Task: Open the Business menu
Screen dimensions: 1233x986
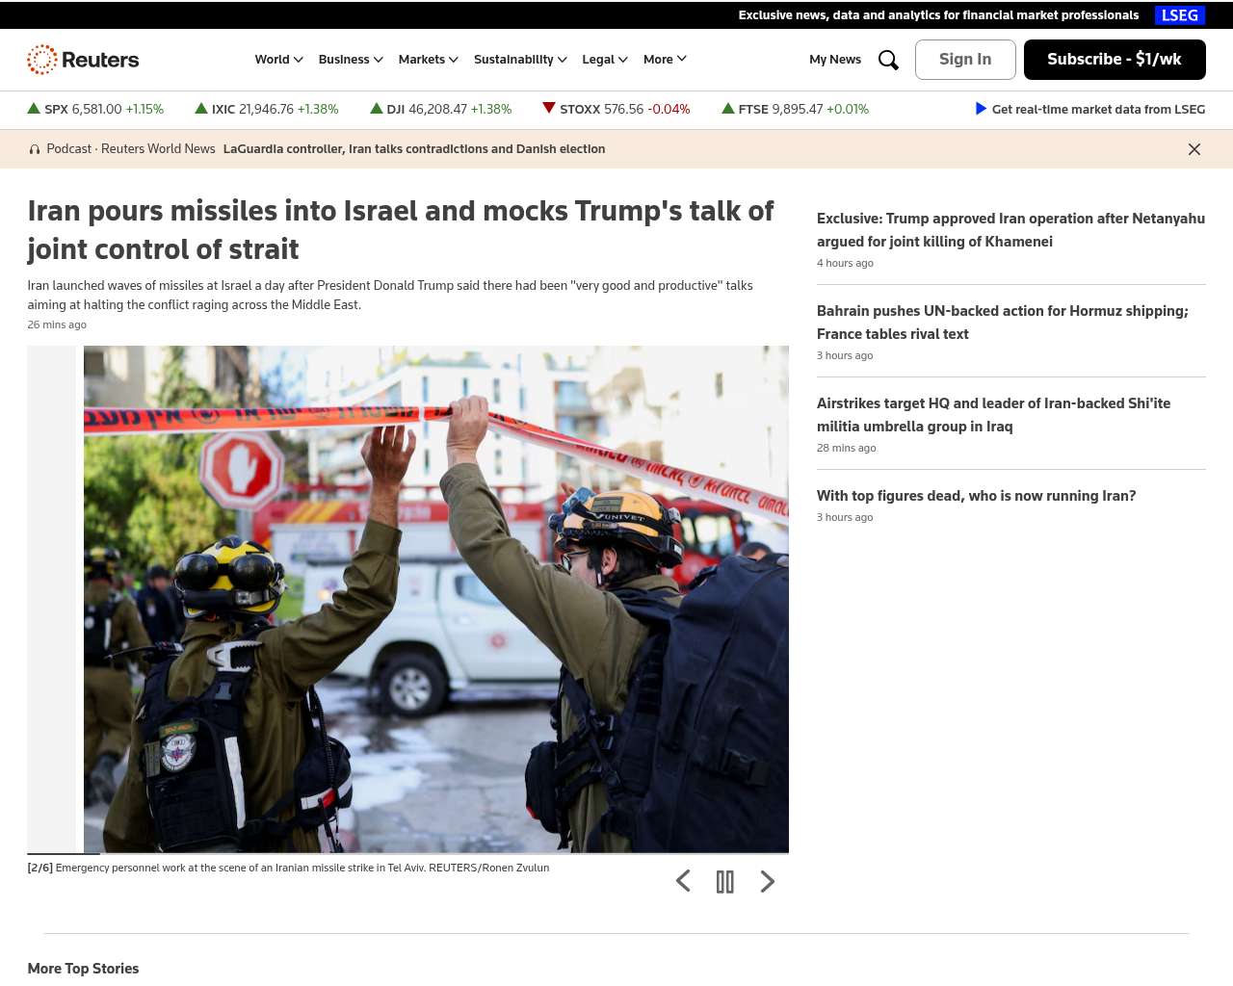Action: point(351,60)
